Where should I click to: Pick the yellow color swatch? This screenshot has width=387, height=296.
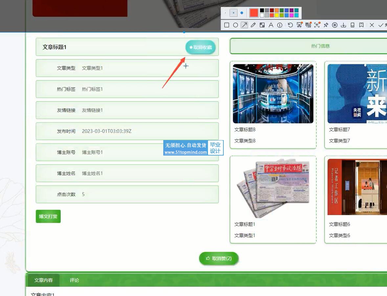277,15
